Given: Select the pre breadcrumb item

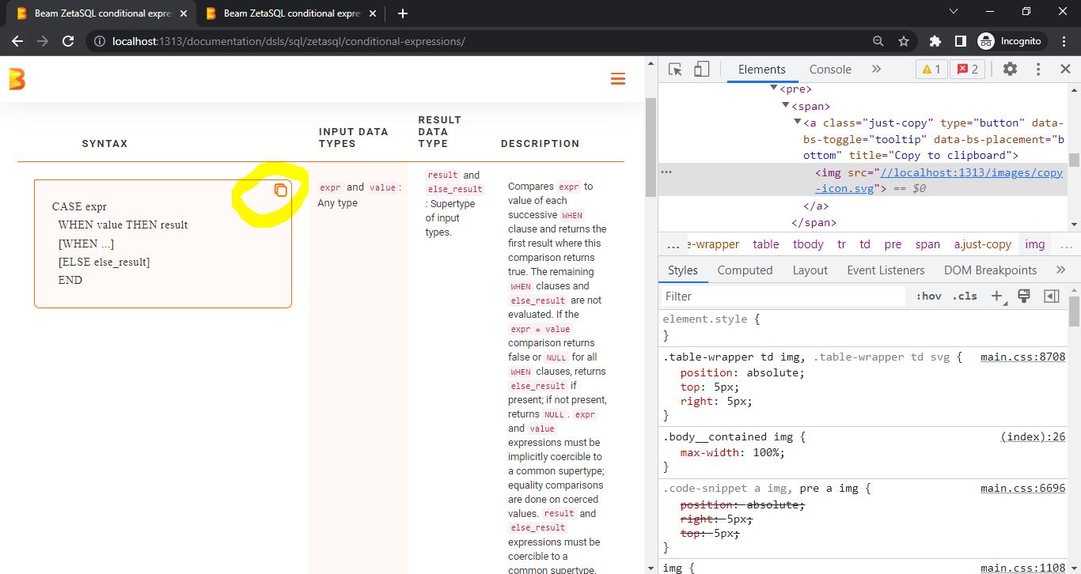Looking at the screenshot, I should point(893,244).
